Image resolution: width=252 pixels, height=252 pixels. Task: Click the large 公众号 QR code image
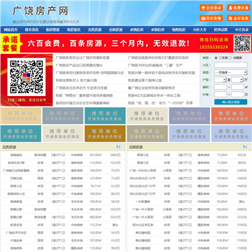[x=27, y=77]
